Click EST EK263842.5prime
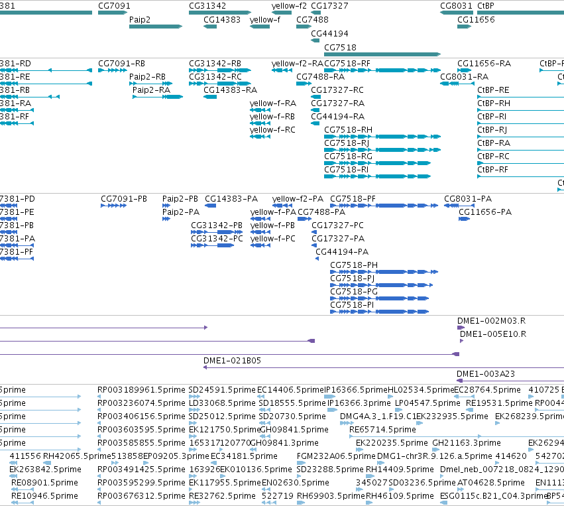The width and height of the screenshot is (564, 506). point(13,476)
